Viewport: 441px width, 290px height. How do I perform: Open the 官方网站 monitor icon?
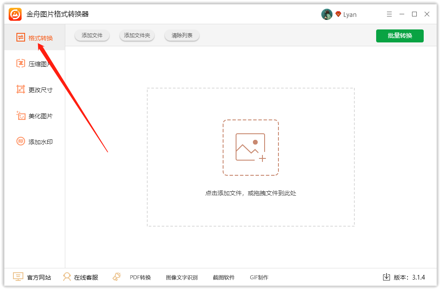(18, 277)
